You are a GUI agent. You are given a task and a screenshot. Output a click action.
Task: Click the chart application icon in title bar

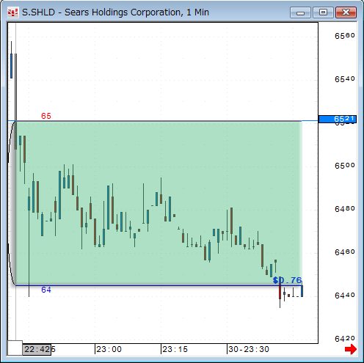tap(13, 12)
